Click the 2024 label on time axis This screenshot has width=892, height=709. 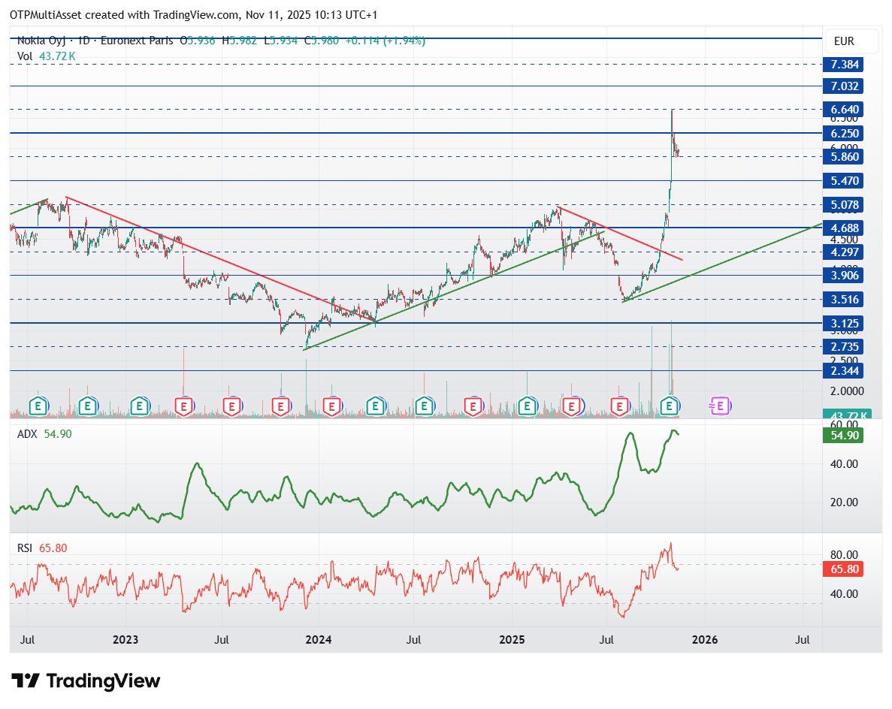[319, 640]
